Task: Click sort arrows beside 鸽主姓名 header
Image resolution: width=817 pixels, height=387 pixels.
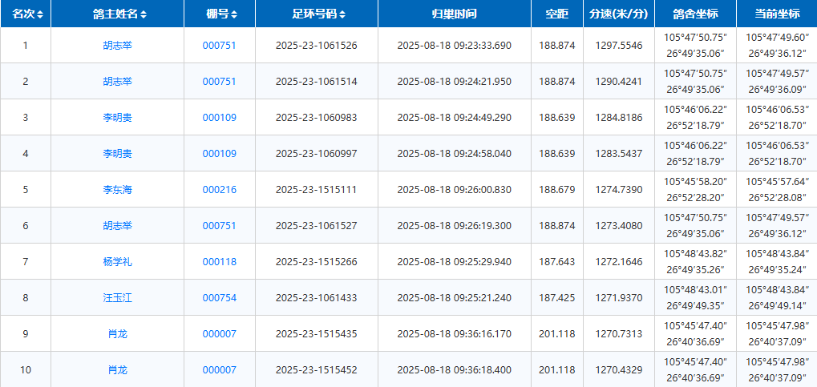Action: click(x=144, y=14)
